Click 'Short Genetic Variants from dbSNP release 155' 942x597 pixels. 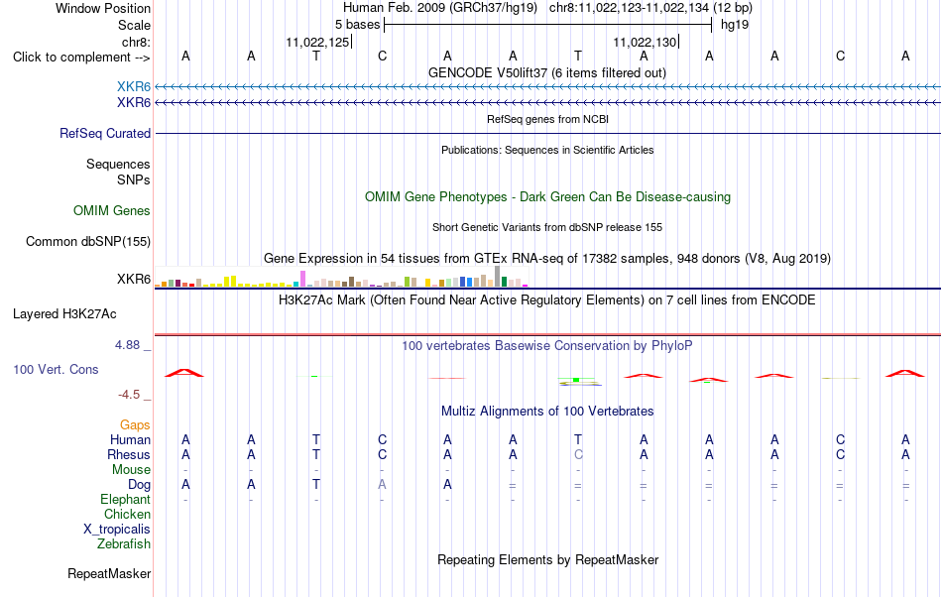coord(547,227)
